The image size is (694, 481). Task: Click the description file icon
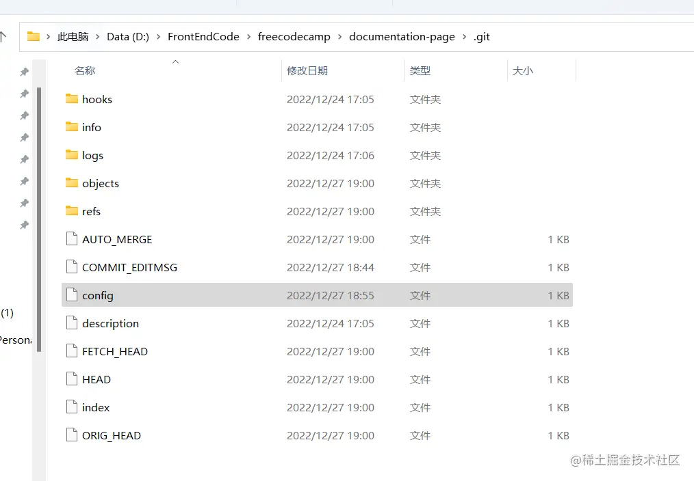pyautogui.click(x=72, y=323)
